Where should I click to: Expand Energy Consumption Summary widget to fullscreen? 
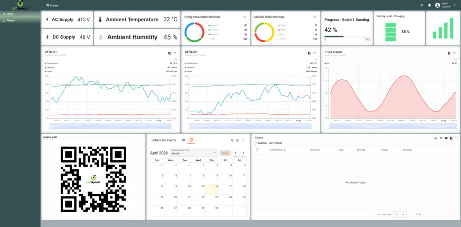pos(244,17)
